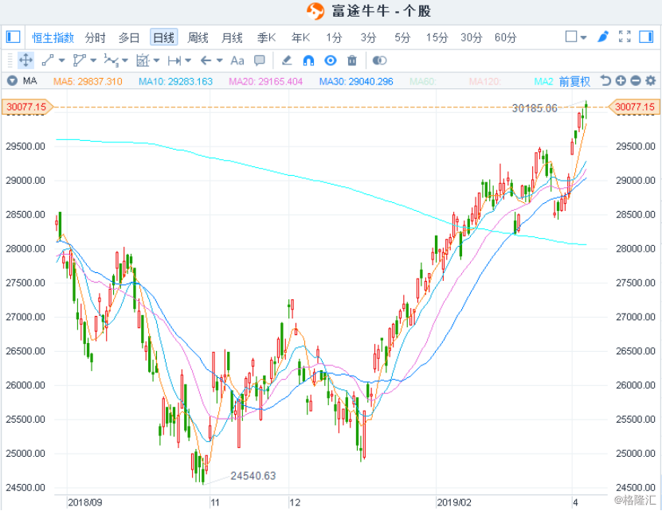Expand the arrow annotation options arrow
The width and height of the screenshot is (662, 511).
[220, 60]
